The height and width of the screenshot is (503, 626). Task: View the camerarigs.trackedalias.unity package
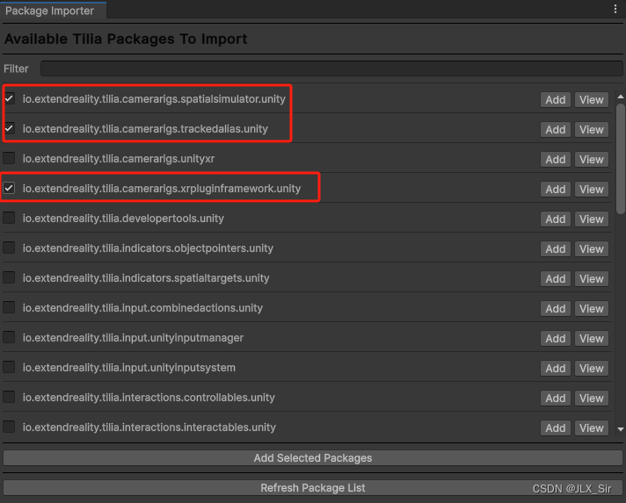coord(591,130)
